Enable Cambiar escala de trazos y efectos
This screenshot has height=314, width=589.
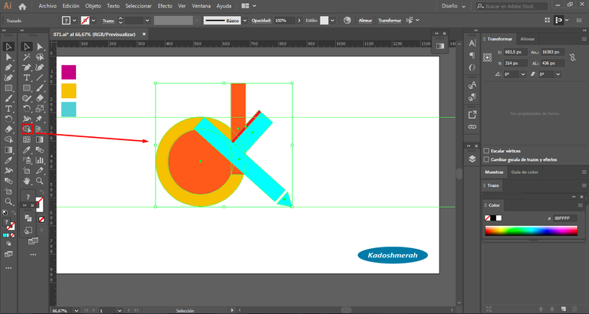(486, 159)
